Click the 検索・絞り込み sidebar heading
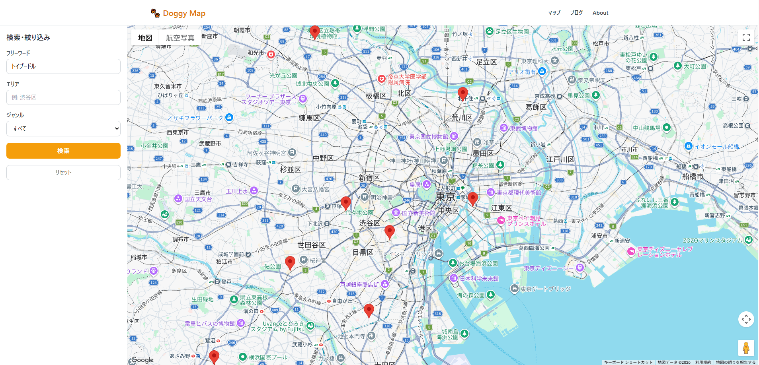759x365 pixels. [x=28, y=37]
